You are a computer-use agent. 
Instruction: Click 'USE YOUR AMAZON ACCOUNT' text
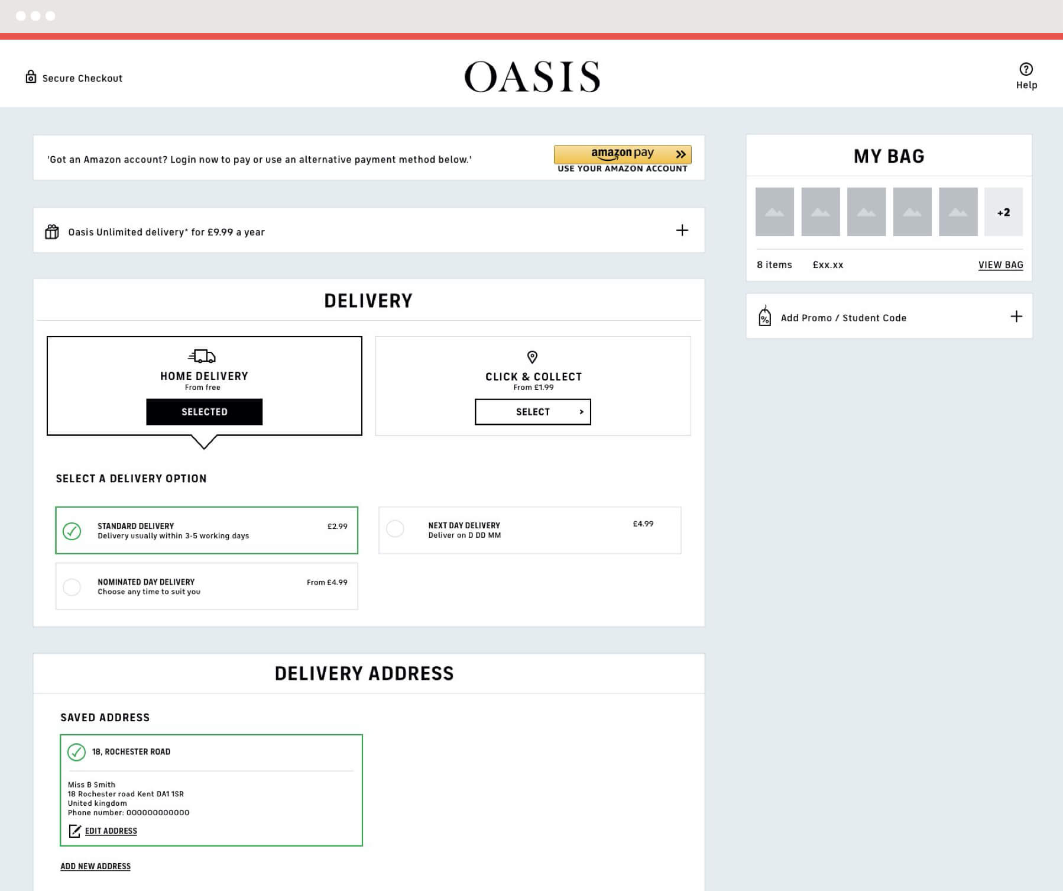pyautogui.click(x=623, y=169)
